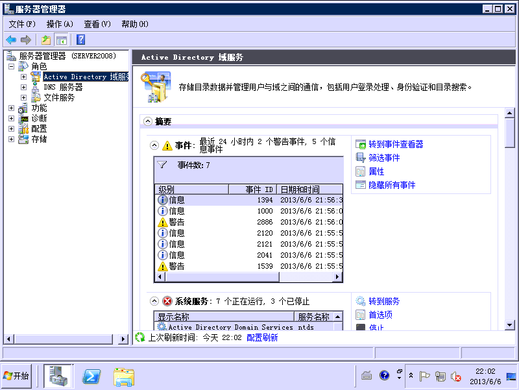
Task: Click the blue help toolbar icon
Action: (81, 40)
